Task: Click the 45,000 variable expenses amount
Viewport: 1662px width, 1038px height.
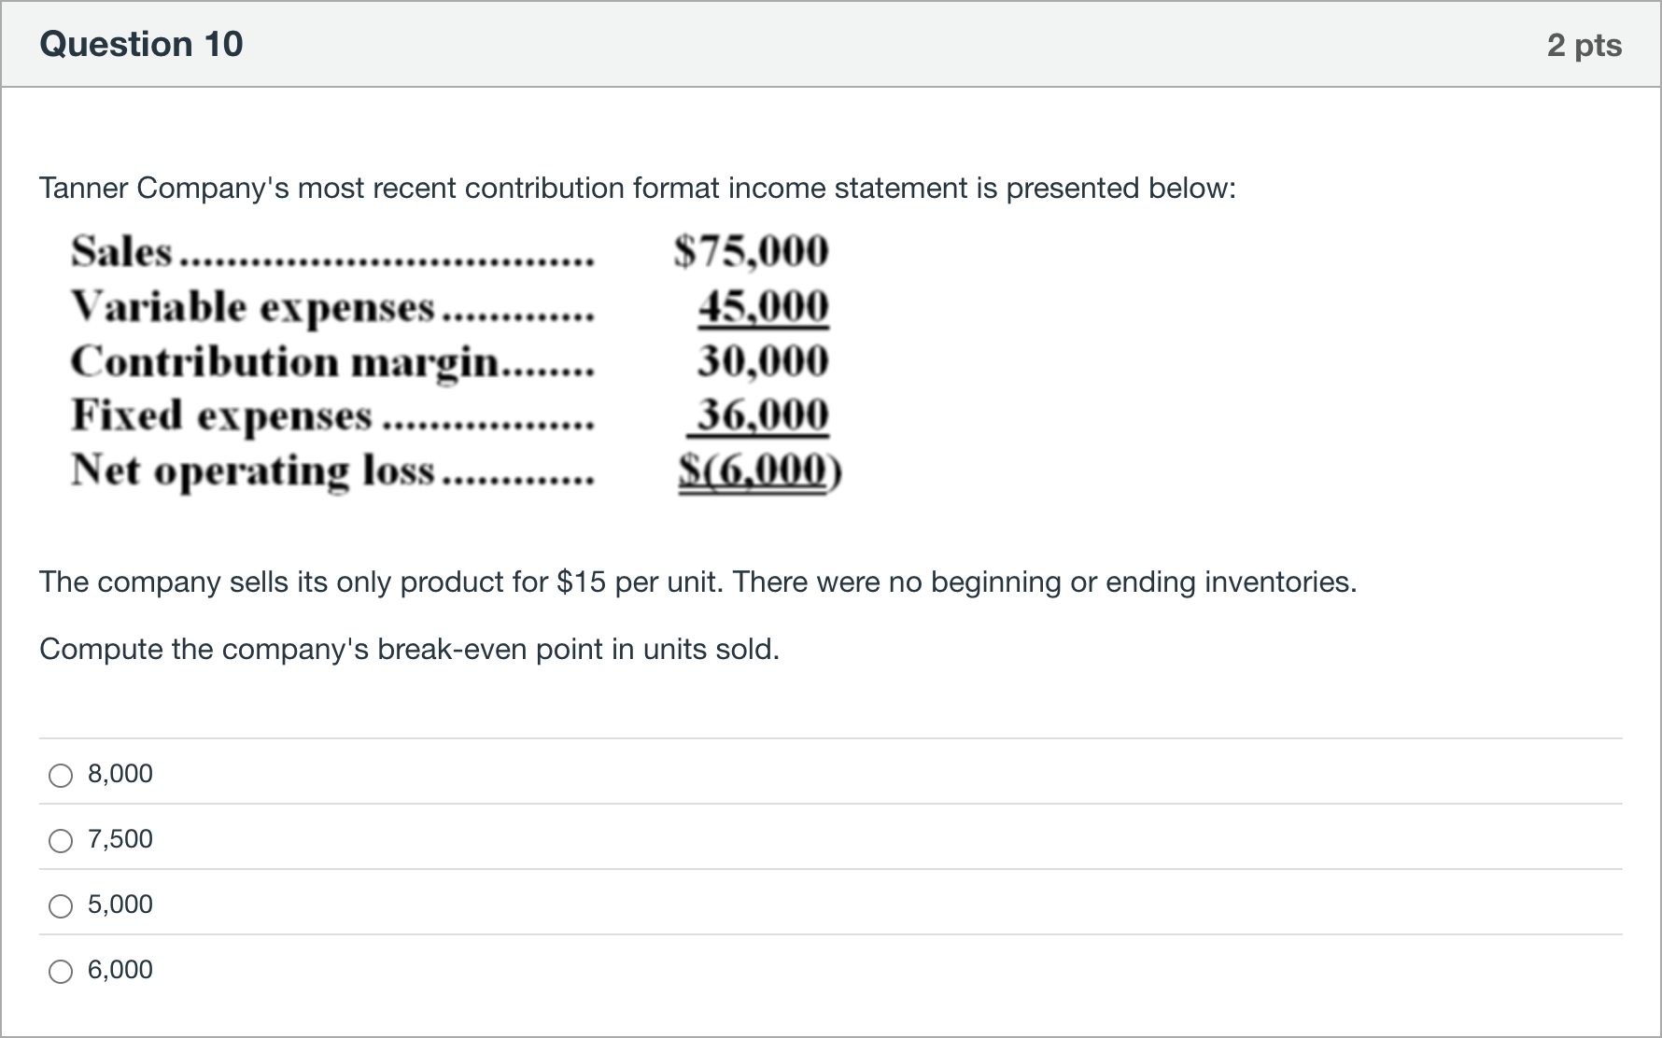Action: coord(764,306)
